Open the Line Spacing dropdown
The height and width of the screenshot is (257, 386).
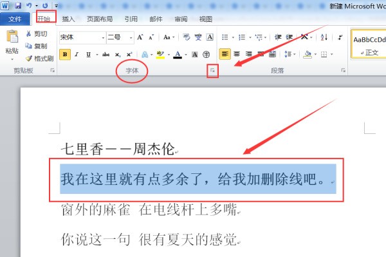[289, 54]
